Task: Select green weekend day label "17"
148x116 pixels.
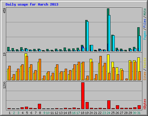Action: [x=78, y=113]
